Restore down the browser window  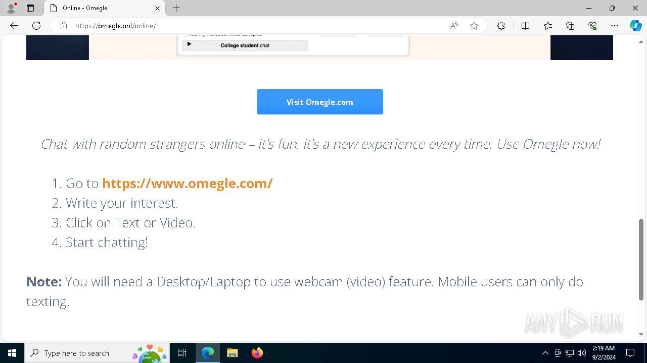pyautogui.click(x=612, y=8)
